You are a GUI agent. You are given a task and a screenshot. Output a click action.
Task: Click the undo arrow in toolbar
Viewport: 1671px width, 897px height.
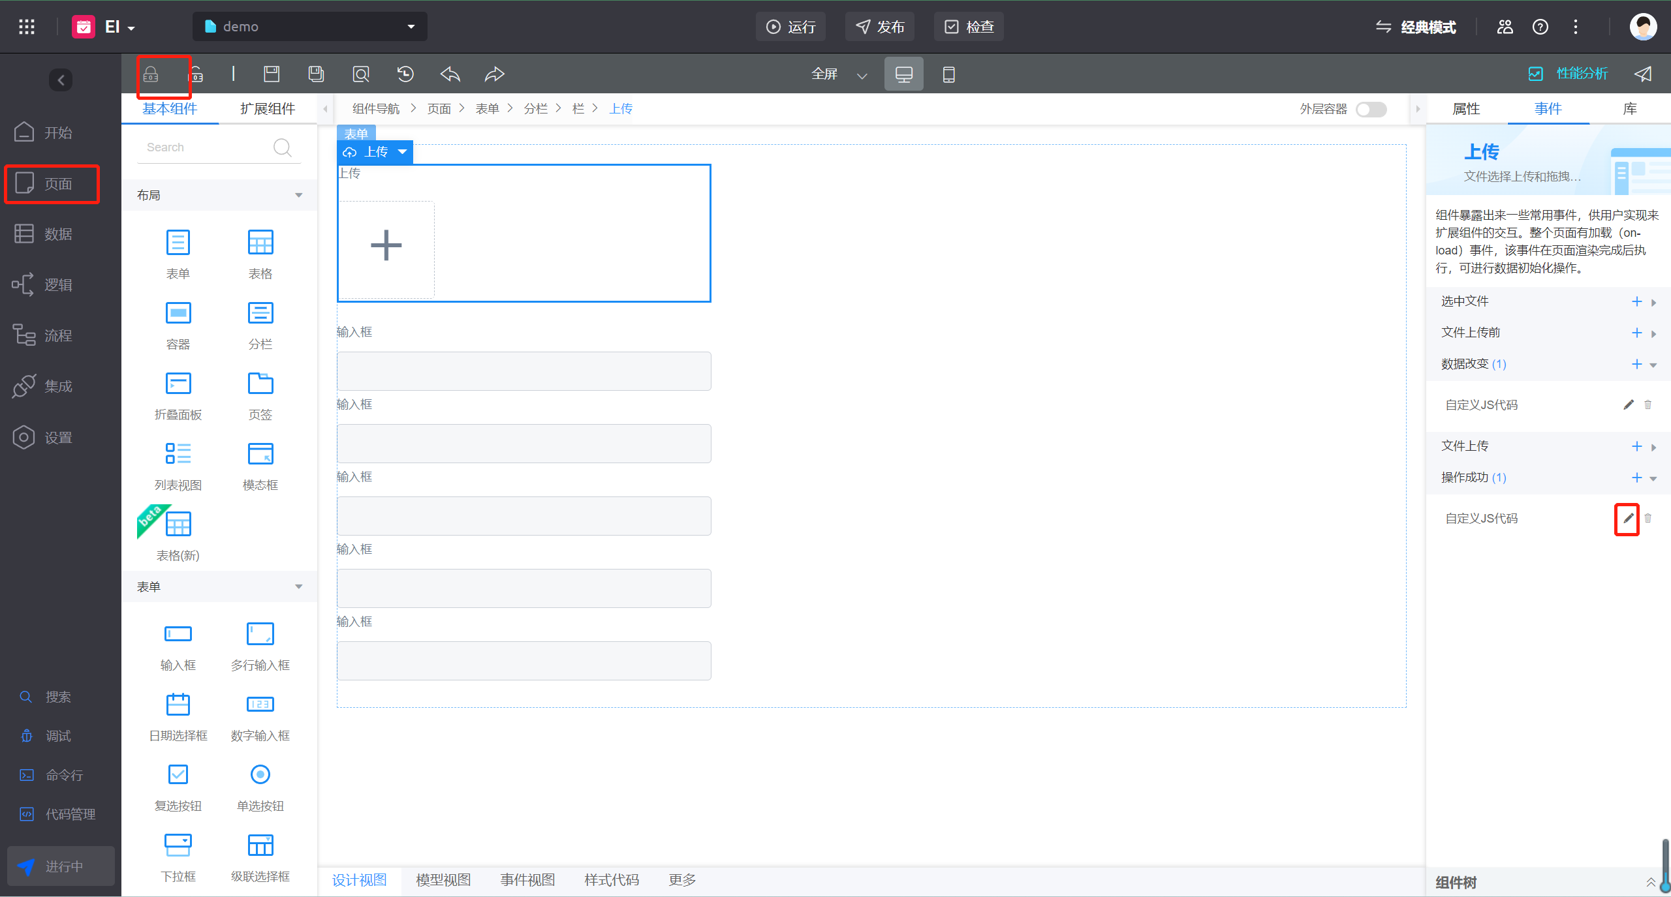coord(450,74)
